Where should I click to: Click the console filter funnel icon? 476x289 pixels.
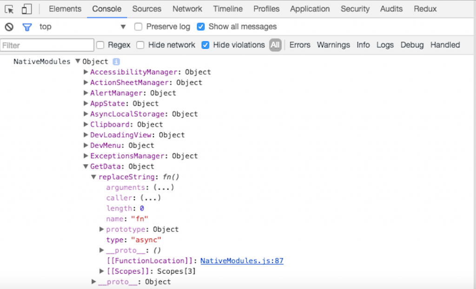26,27
